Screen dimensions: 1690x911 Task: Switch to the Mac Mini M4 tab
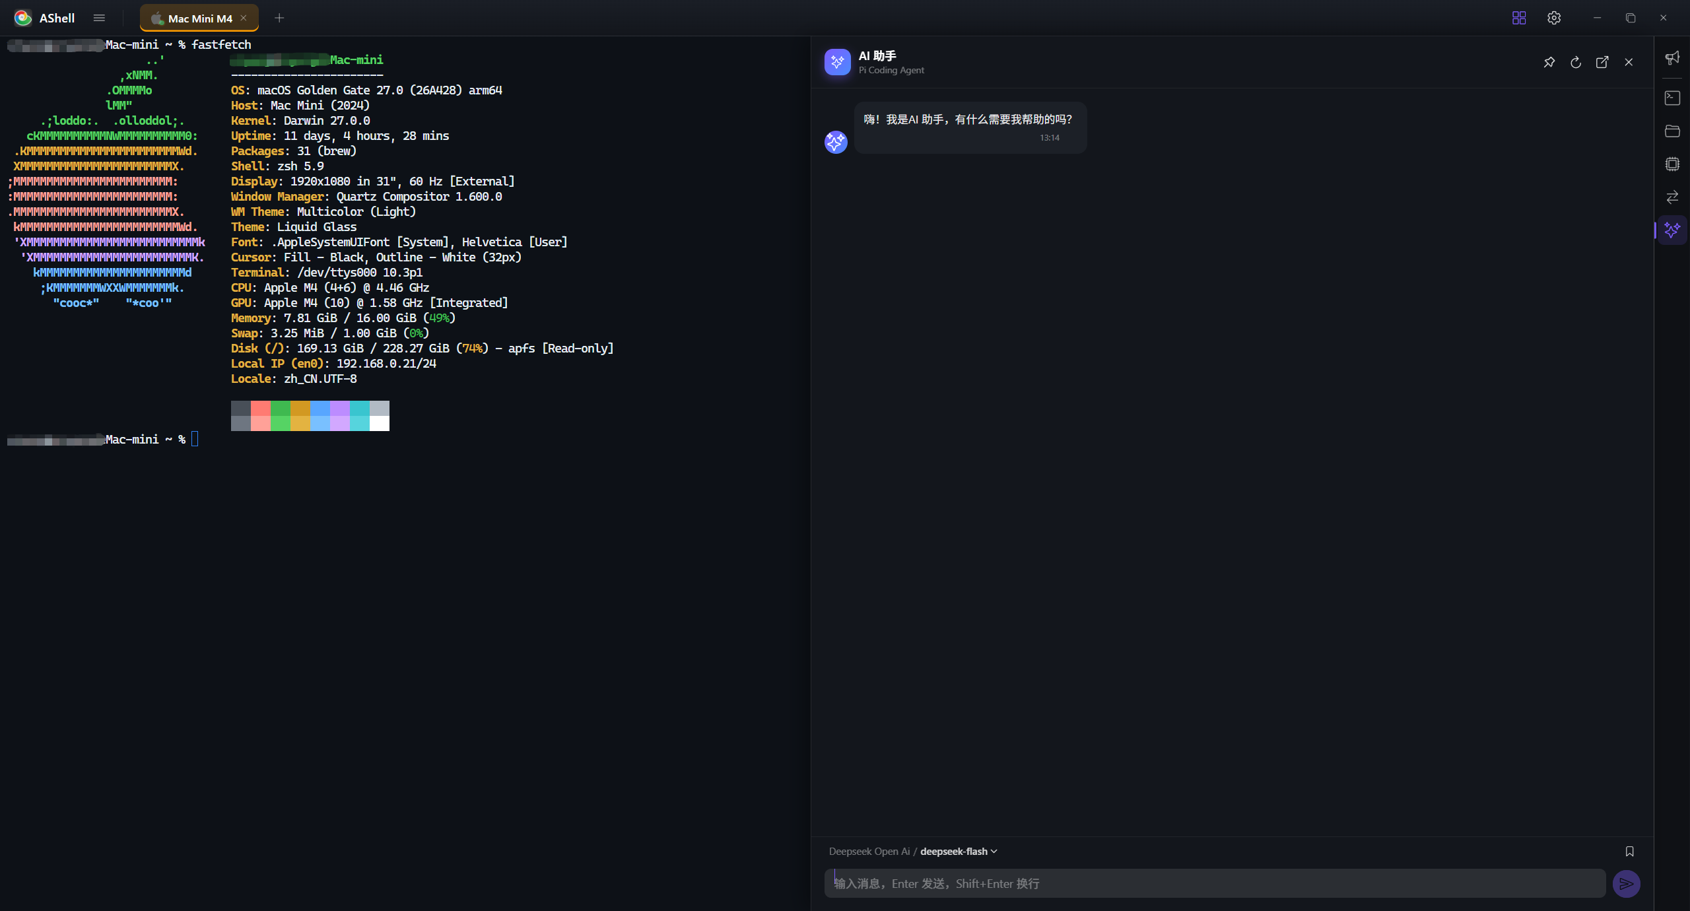click(199, 18)
